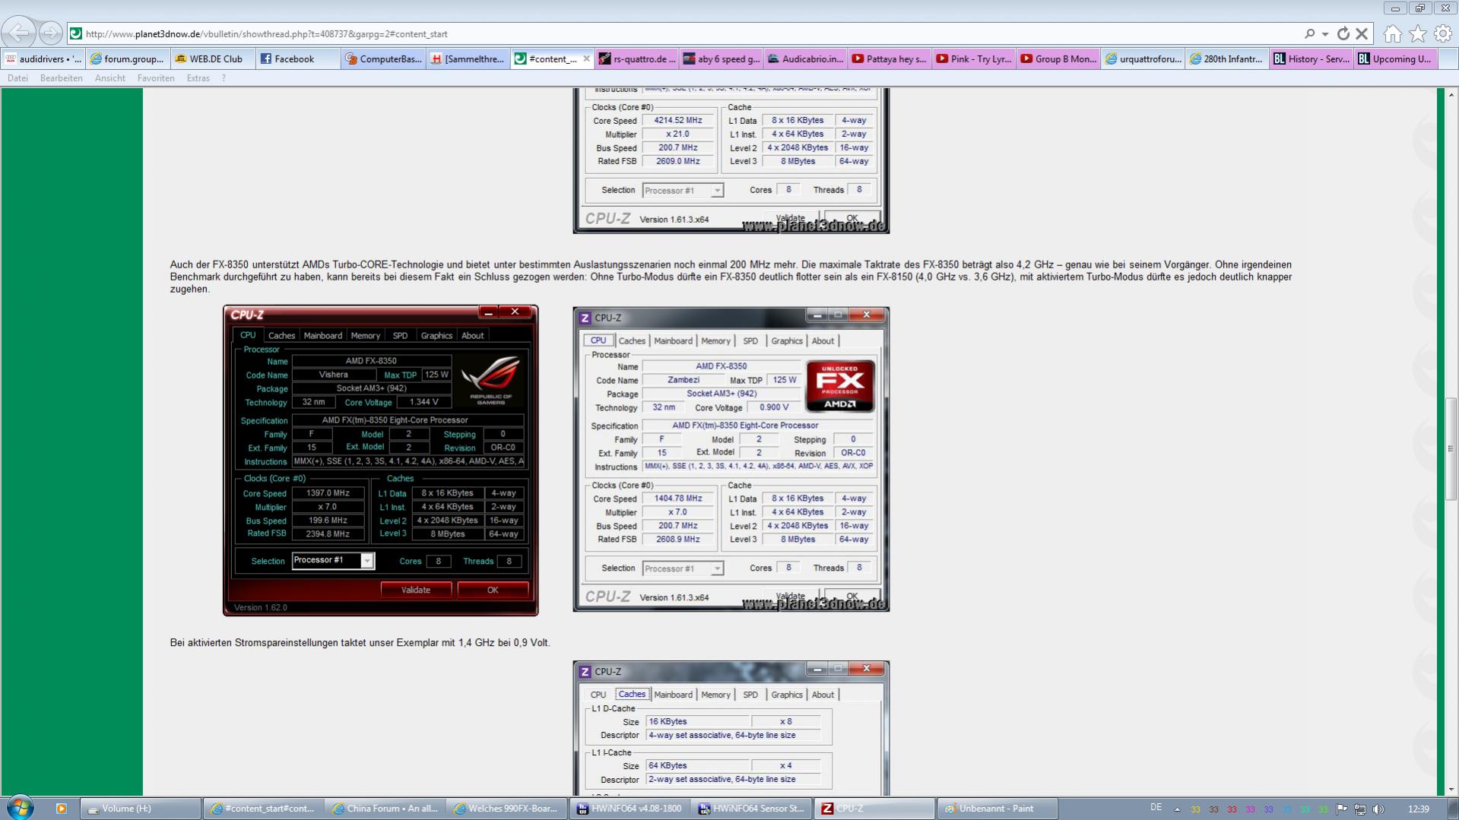The image size is (1459, 820).
Task: Switch to WEB.DE Club tab
Action: click(211, 59)
